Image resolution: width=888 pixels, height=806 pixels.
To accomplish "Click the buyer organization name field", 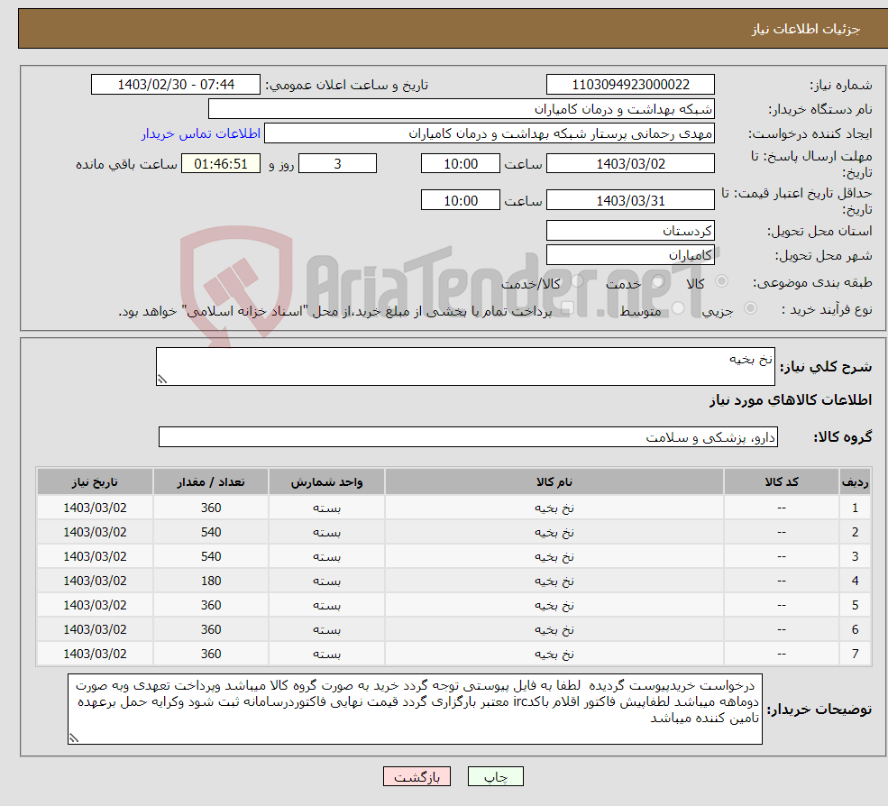I will pos(461,109).
